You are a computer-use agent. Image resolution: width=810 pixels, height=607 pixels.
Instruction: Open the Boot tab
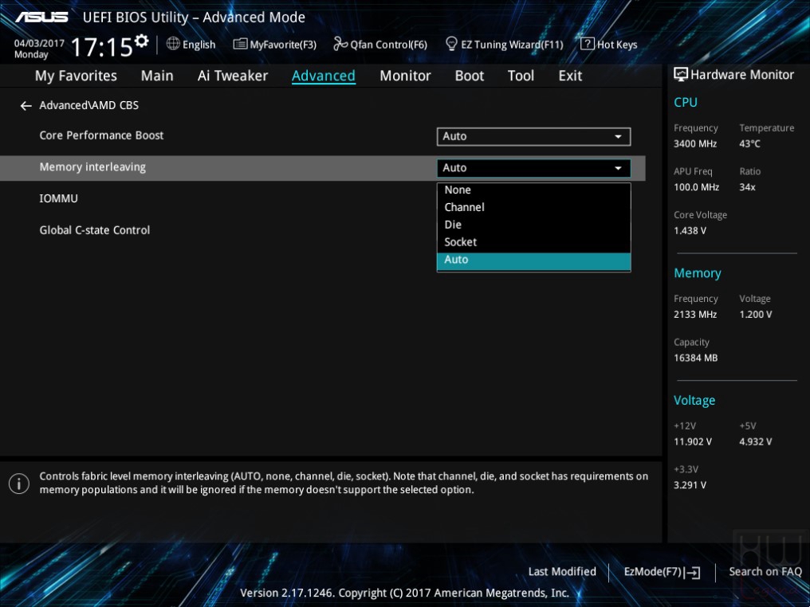click(469, 76)
